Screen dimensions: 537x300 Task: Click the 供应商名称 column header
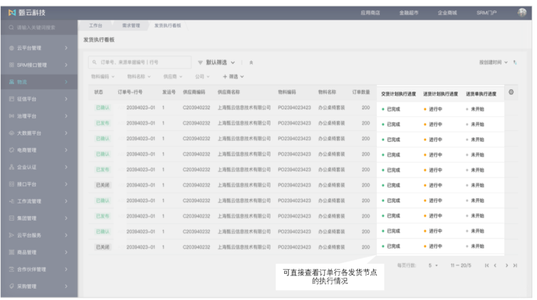tap(229, 92)
